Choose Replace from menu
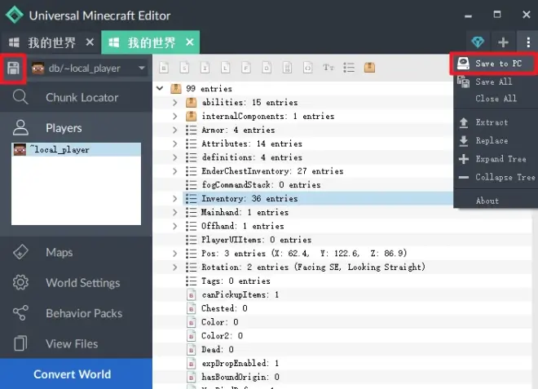The image size is (538, 389). click(496, 140)
